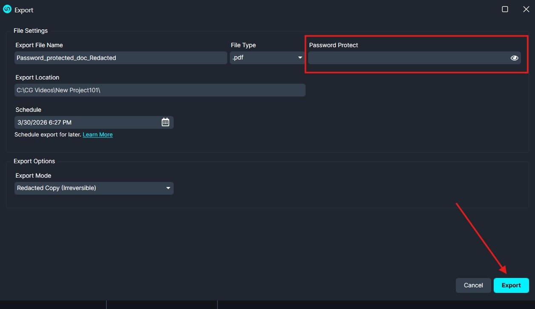
Task: Close the Export dialog
Action: pos(526,9)
